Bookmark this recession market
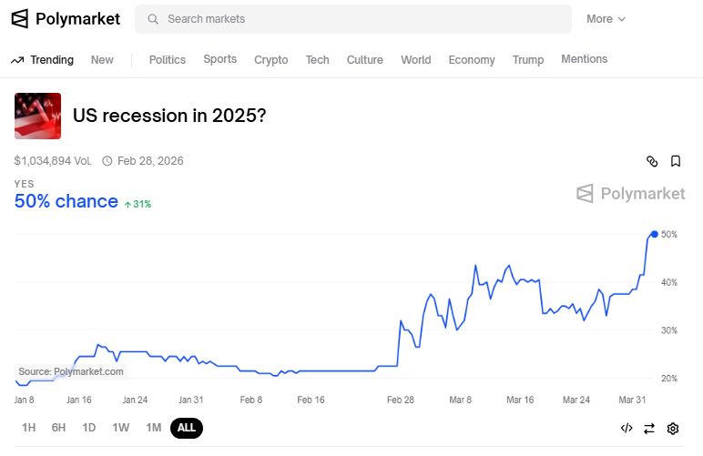The image size is (703, 456). click(676, 161)
